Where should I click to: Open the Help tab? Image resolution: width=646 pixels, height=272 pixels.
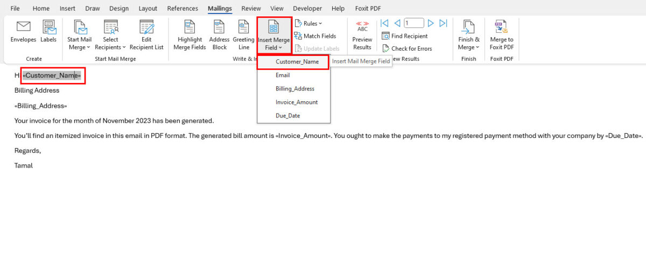click(338, 9)
